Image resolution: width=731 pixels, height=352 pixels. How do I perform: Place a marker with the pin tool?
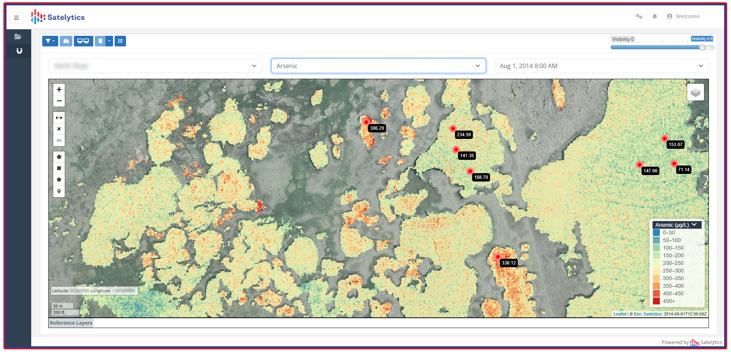click(59, 191)
